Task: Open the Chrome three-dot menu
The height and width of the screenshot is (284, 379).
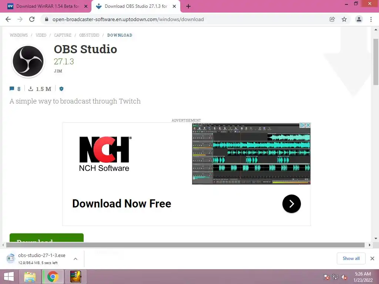Action: point(371,19)
